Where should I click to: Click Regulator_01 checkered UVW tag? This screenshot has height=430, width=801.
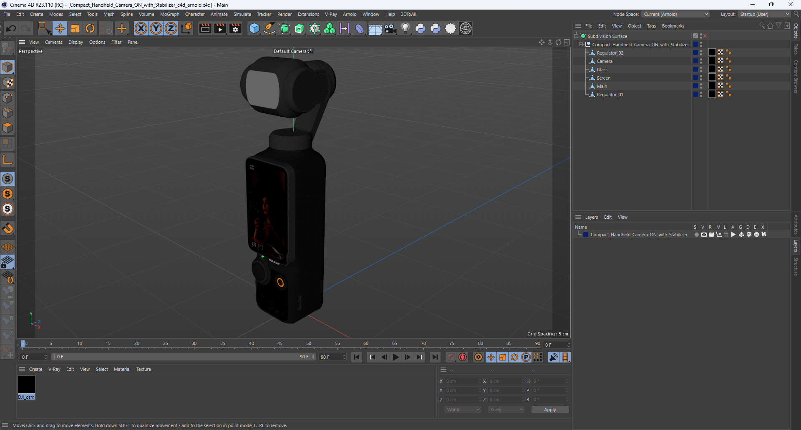(x=720, y=94)
